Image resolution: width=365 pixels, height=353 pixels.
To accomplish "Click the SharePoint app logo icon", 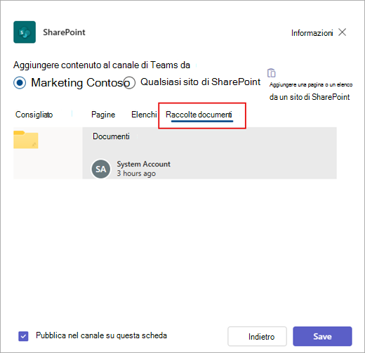I will coord(25,32).
